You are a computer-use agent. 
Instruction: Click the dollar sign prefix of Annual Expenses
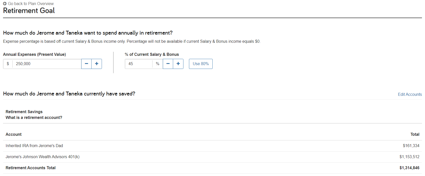[x=8, y=64]
